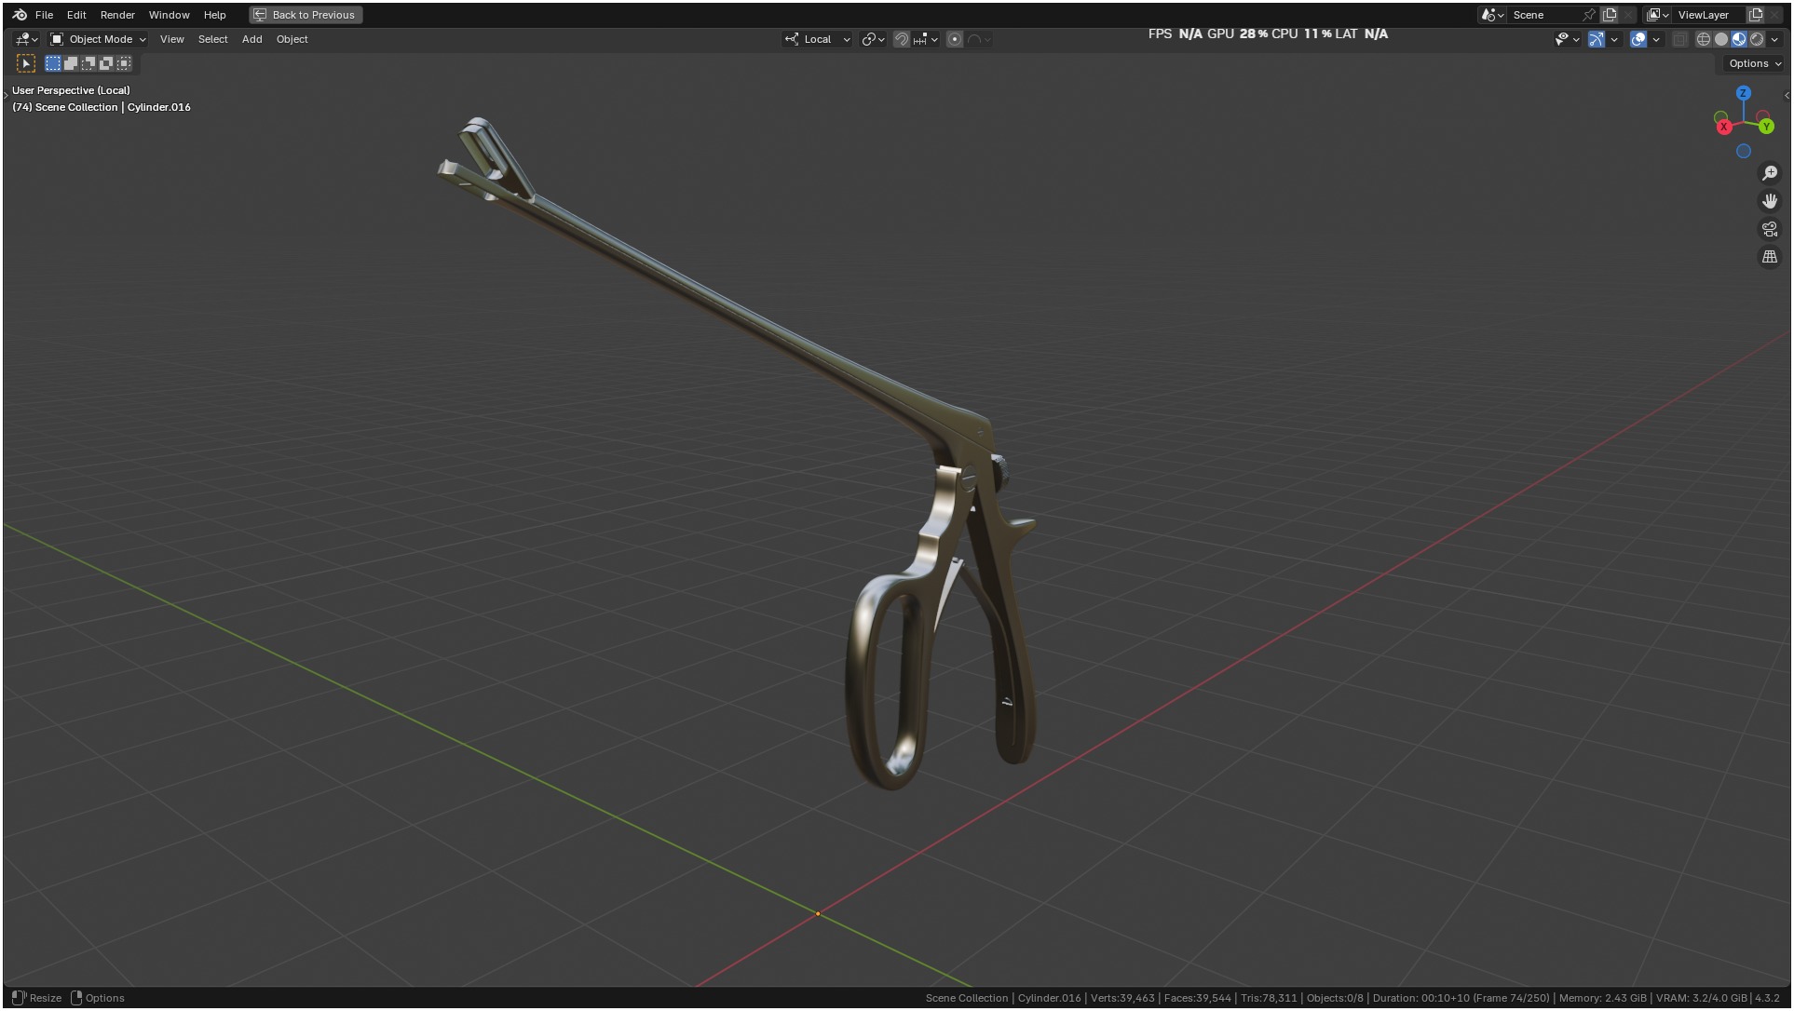Image resolution: width=1794 pixels, height=1011 pixels.
Task: Click the Back to Previous button
Action: tap(306, 15)
